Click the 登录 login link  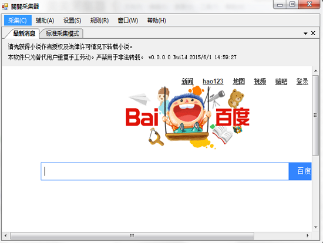(302, 82)
